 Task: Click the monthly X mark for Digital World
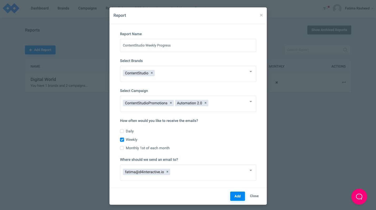tap(277, 83)
